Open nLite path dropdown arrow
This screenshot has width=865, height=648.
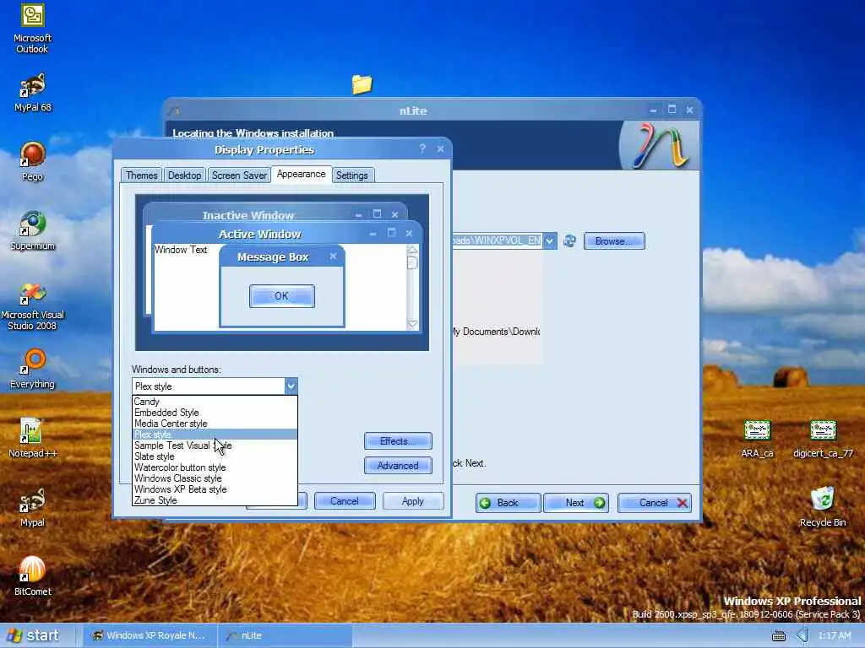point(549,240)
